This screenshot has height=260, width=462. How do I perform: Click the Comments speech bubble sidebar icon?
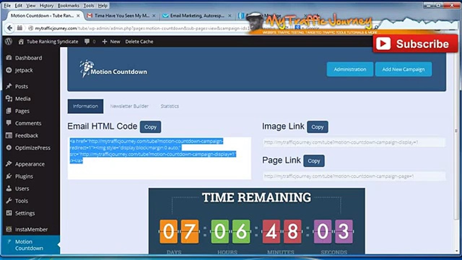coord(9,123)
